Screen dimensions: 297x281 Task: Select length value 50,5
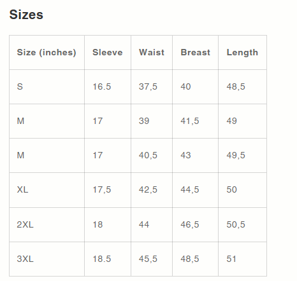tap(236, 224)
